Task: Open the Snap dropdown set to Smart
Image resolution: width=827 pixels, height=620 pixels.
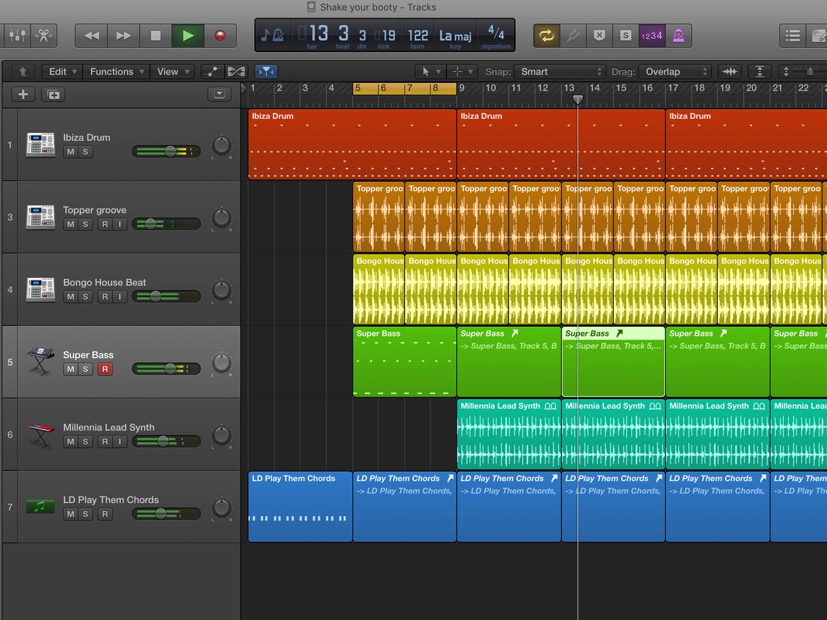Action: coord(560,72)
